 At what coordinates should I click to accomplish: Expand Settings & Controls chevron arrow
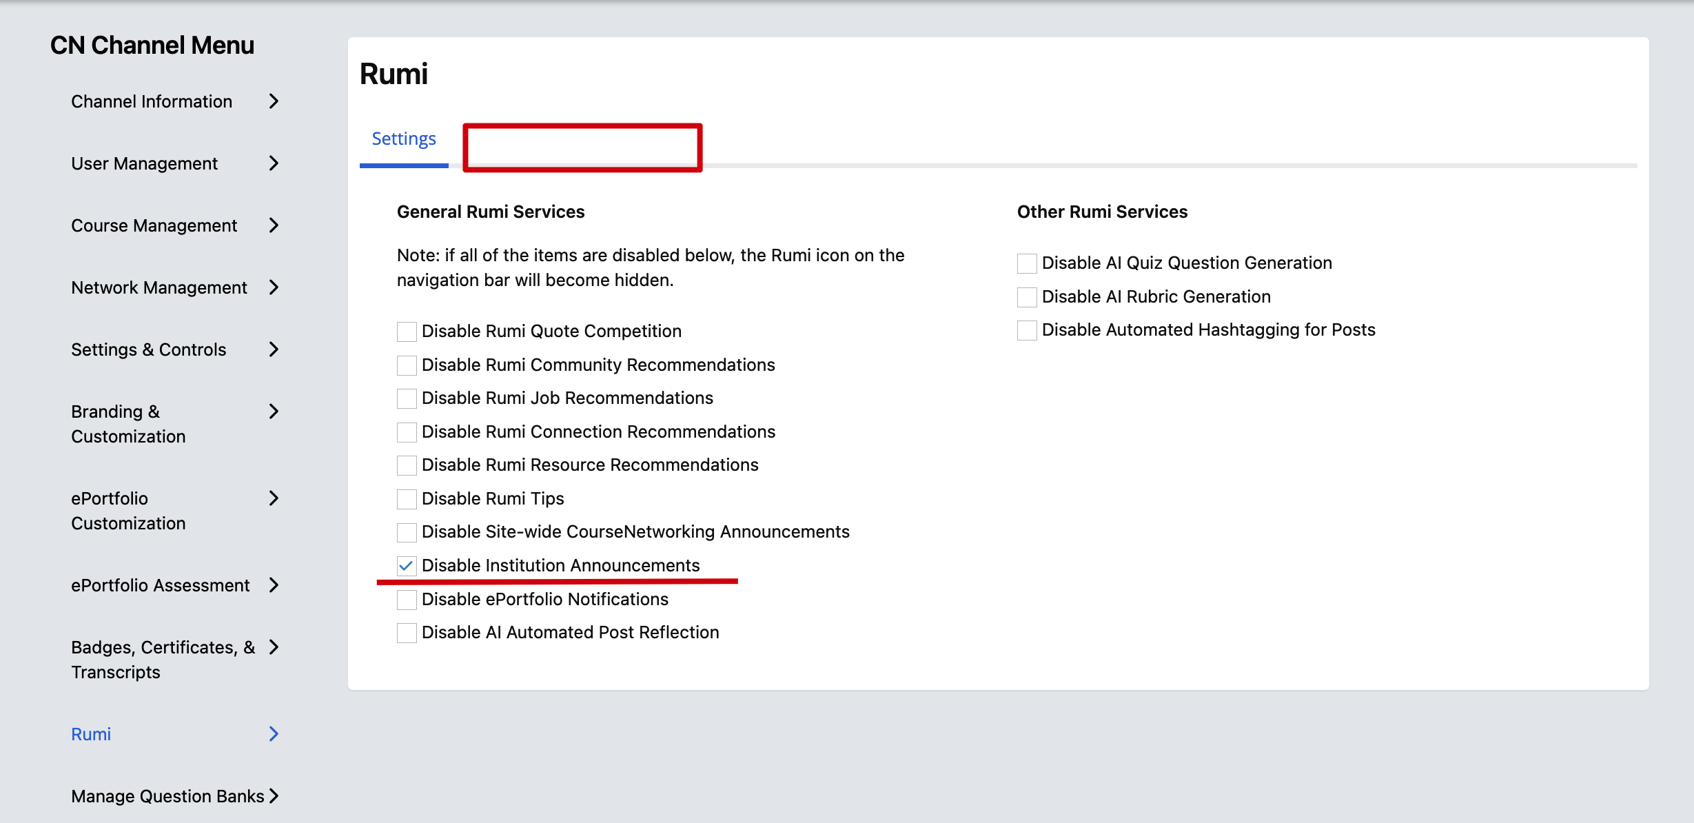coord(274,349)
